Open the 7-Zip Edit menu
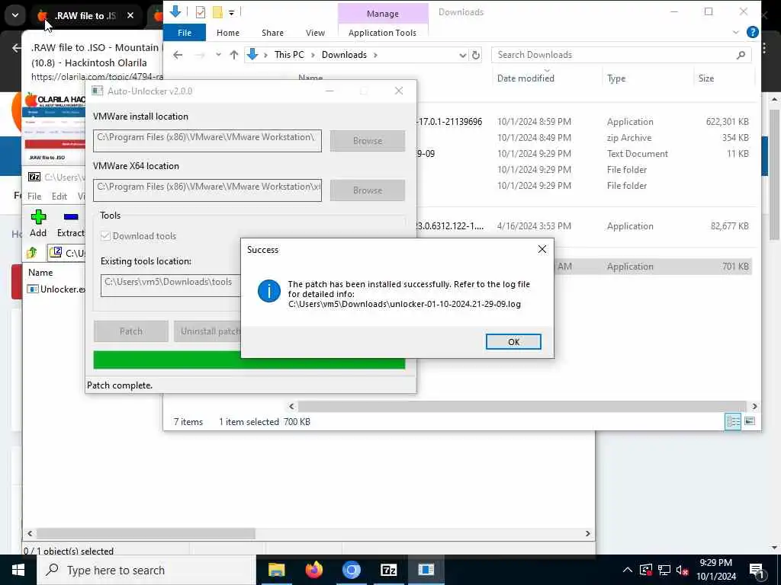 [x=59, y=197]
